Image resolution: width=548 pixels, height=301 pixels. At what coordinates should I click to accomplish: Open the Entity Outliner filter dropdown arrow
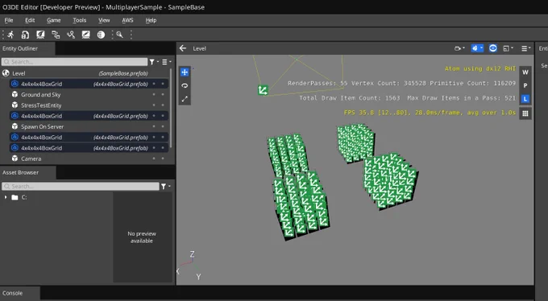[158, 62]
